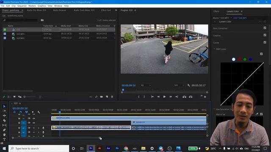Select the Hand tool
Screen dimensions: 271x152
pyautogui.click(x=4, y=135)
